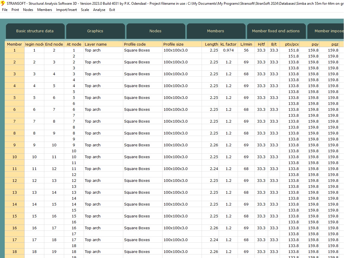The width and height of the screenshot is (344, 258).
Task: Switch to the Nodes tab
Action: point(155,31)
